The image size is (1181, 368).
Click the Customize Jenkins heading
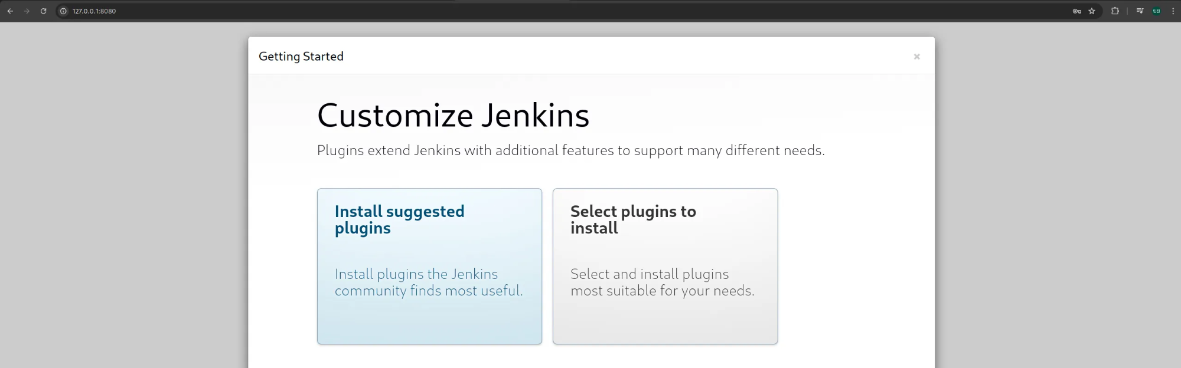coord(453,115)
